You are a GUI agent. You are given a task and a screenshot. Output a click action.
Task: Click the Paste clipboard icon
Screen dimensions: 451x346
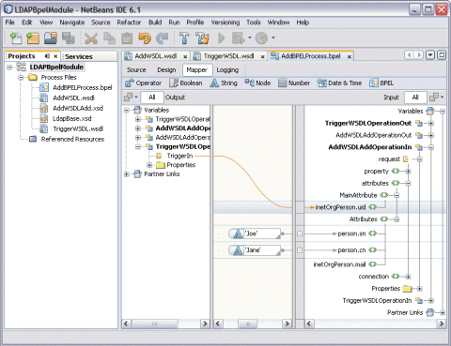127,38
